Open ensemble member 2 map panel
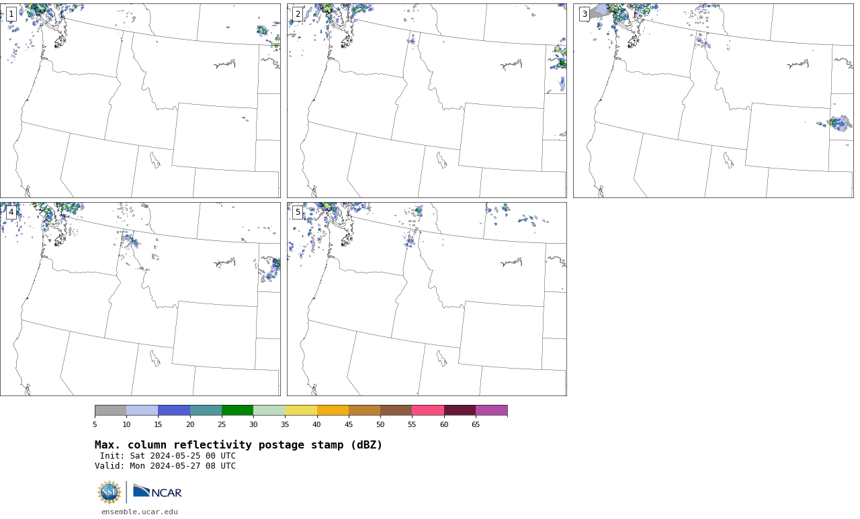Screen dimensions: 860x519 [427, 101]
